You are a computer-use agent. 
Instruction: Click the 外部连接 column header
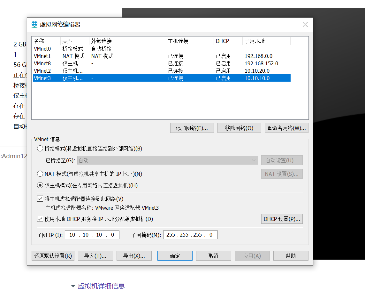127,41
